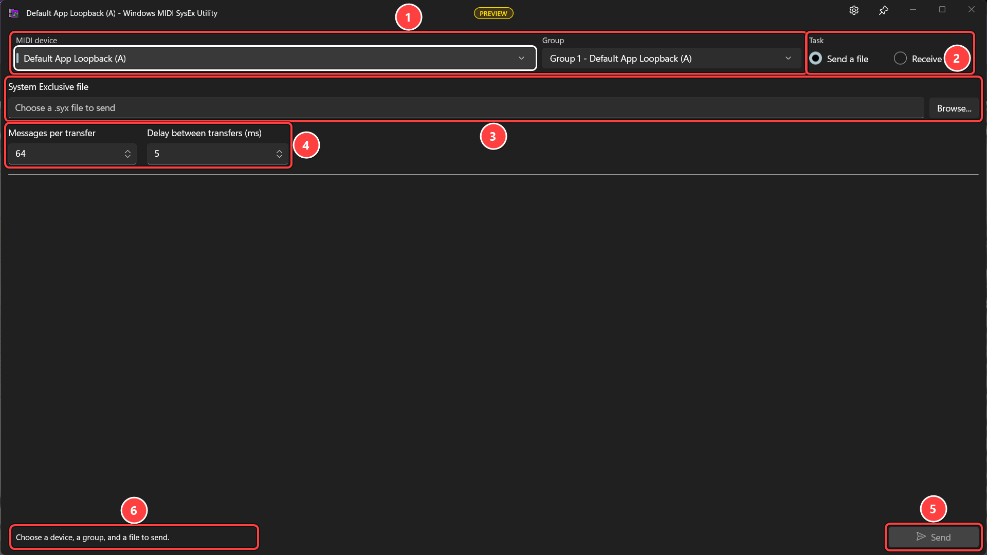Screen dimensions: 987x555
Task: Click the status text about choosing a device
Action: click(x=93, y=538)
